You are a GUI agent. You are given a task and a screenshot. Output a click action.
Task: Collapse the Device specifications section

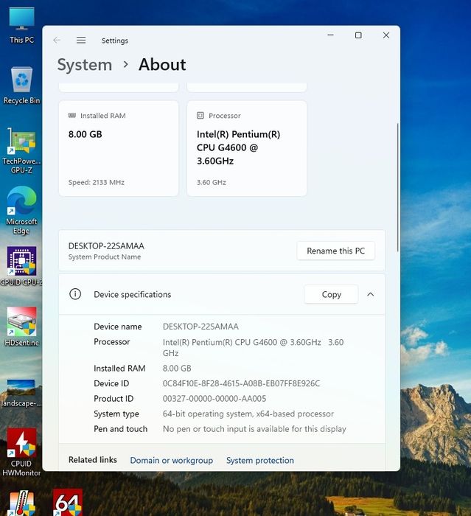click(x=370, y=294)
